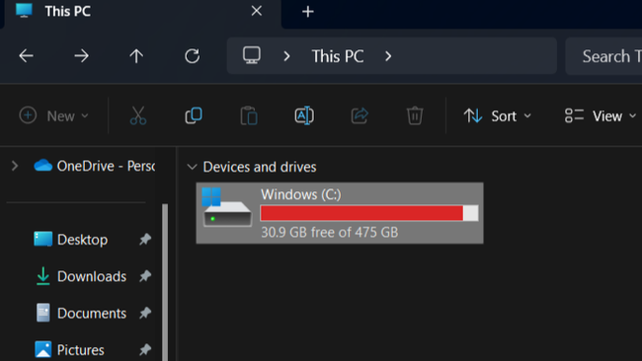Viewport: 642px width, 361px height.
Task: Refresh the This PC view
Action: pos(192,55)
